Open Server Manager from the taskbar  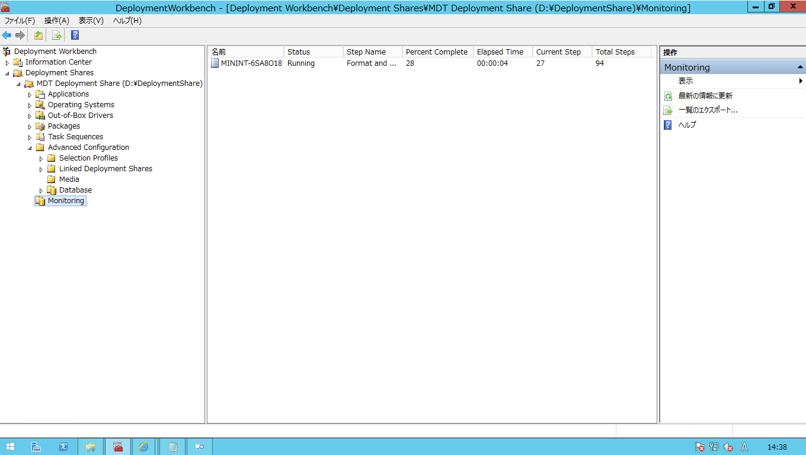pos(36,447)
